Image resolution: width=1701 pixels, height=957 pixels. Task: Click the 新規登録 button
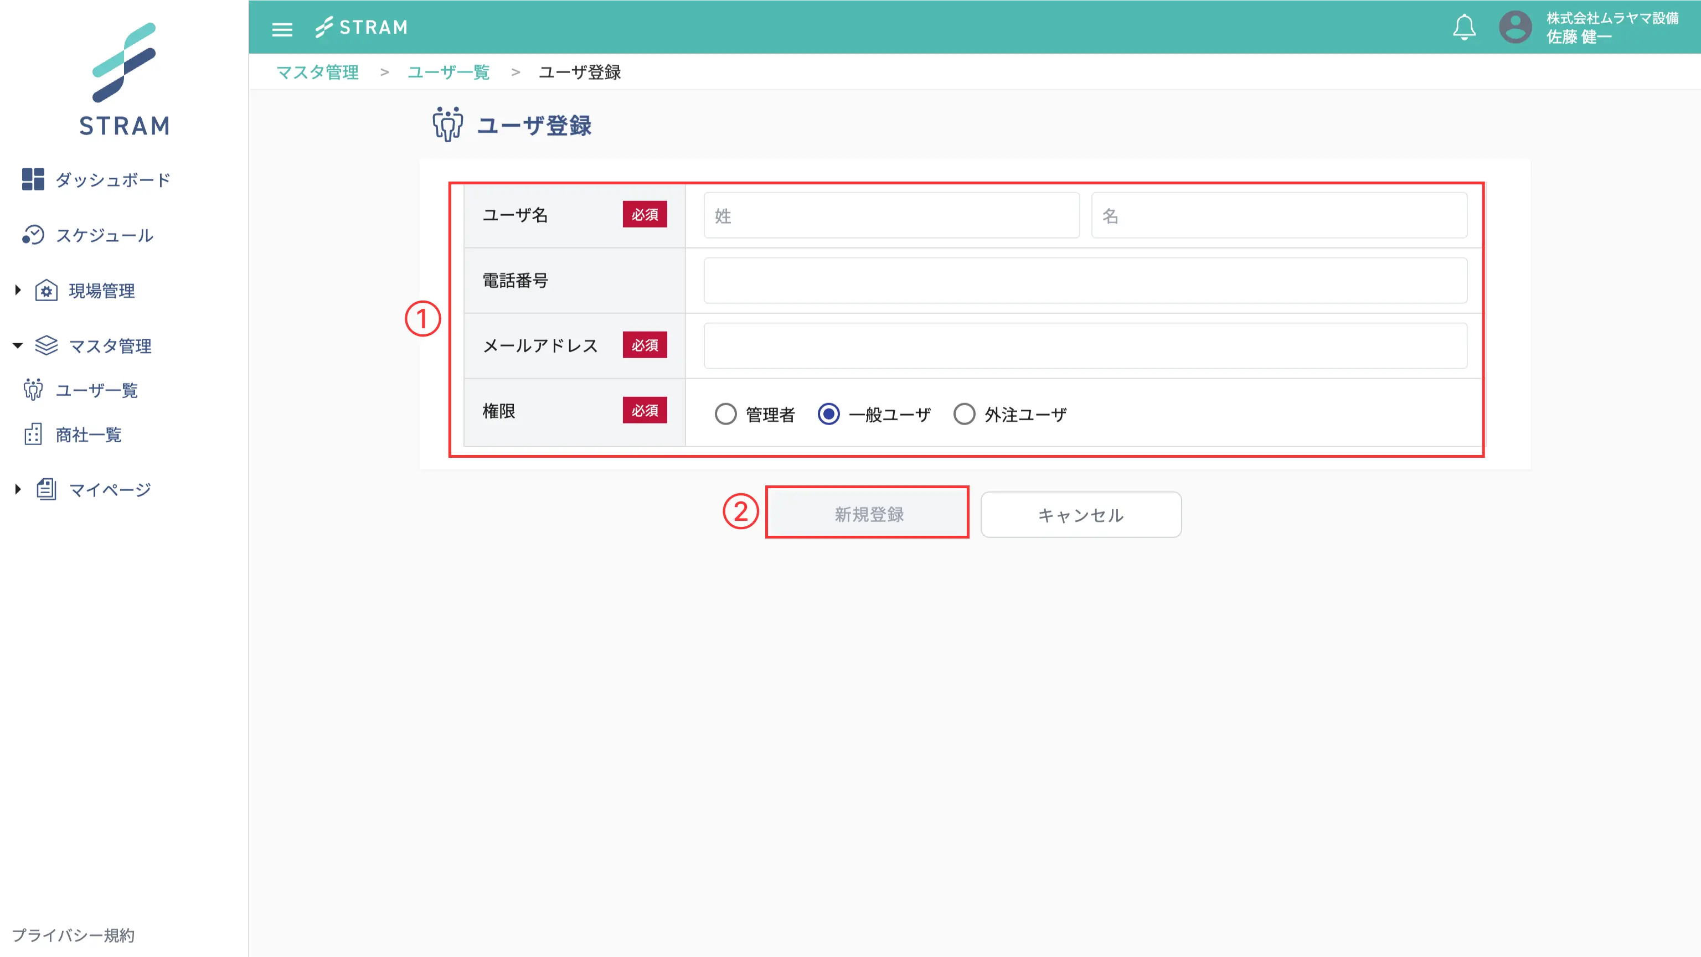pyautogui.click(x=868, y=514)
